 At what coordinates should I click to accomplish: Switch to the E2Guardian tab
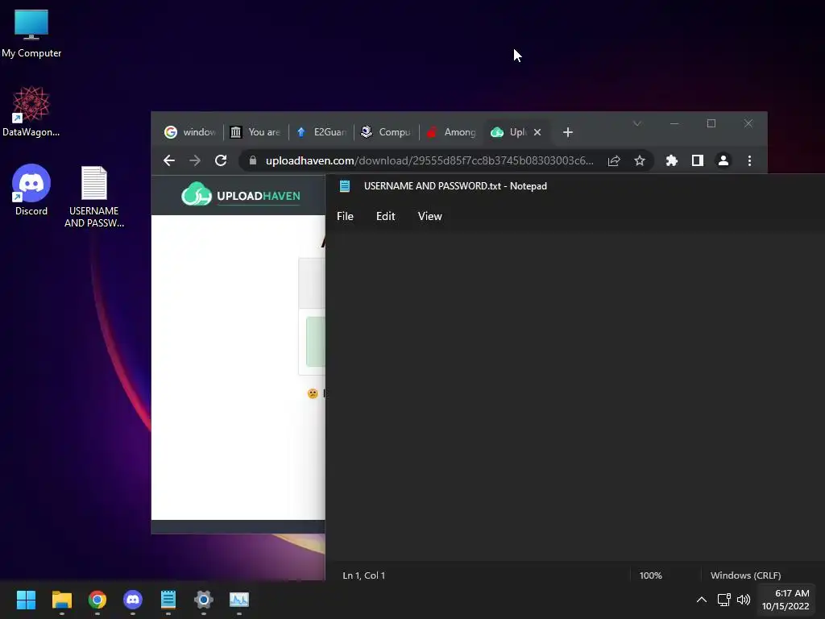(x=321, y=132)
